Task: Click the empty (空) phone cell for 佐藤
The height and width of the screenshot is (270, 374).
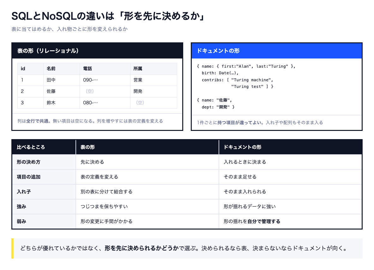Action: tap(105, 91)
